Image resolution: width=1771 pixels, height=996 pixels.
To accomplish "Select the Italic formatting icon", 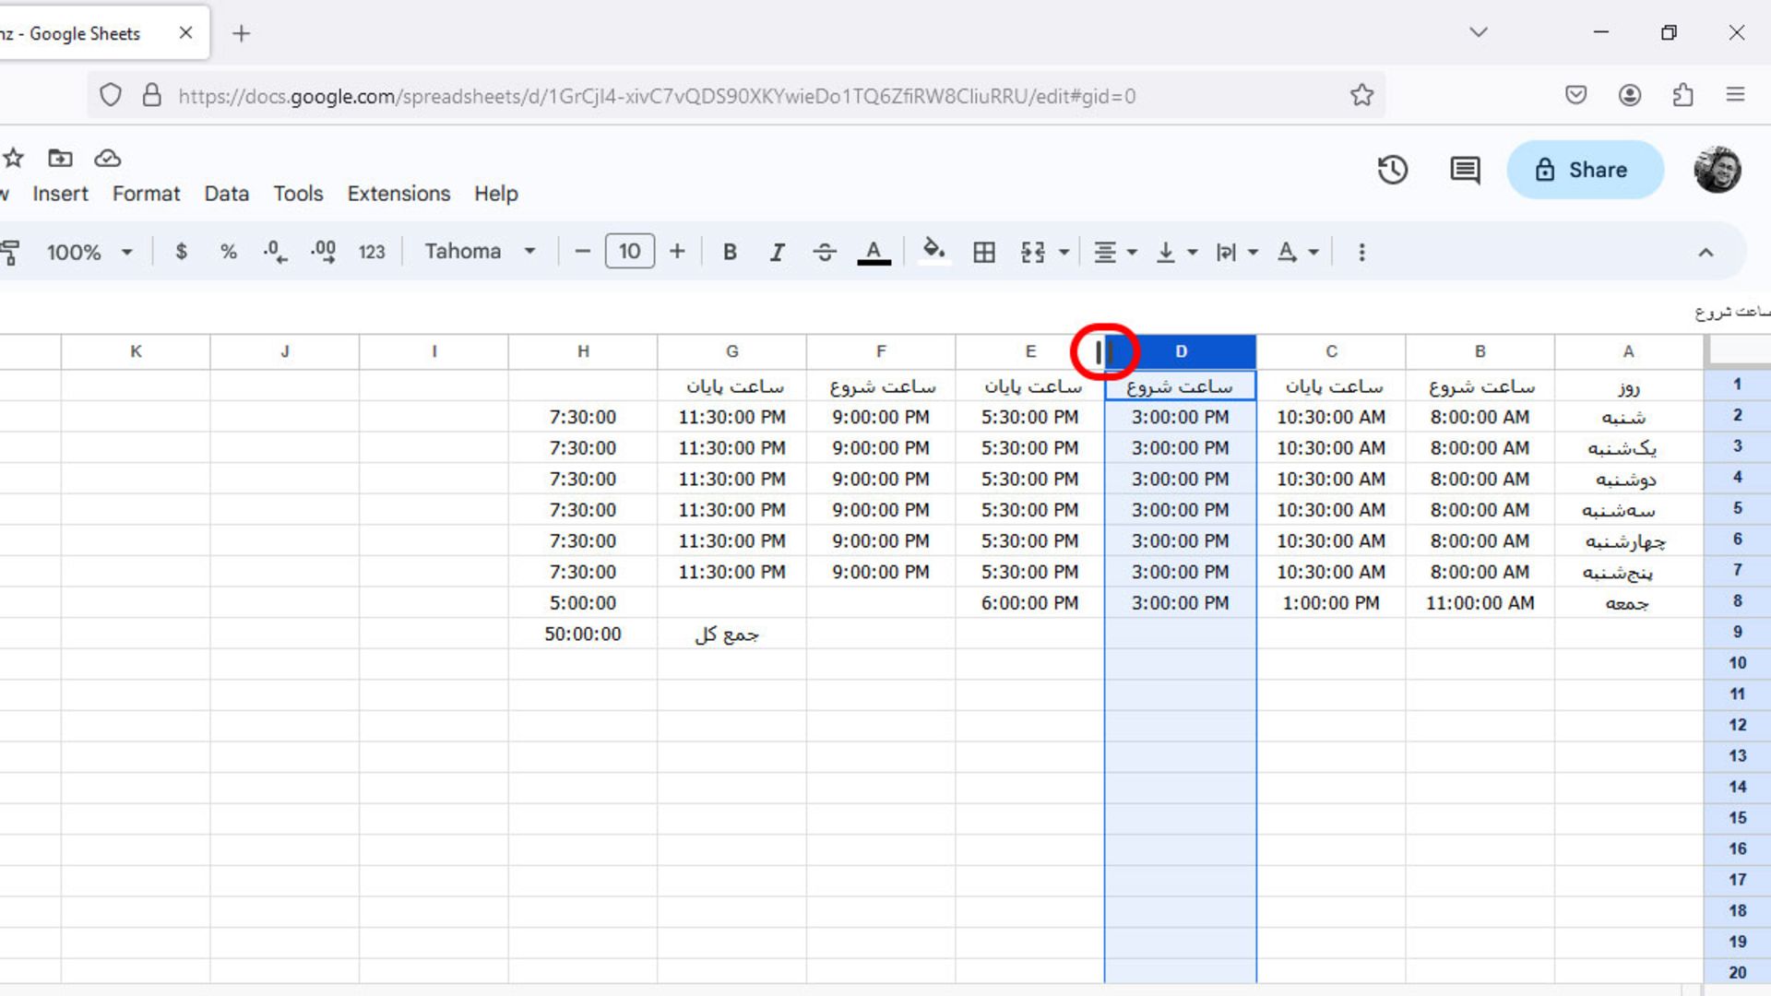I will (x=778, y=252).
